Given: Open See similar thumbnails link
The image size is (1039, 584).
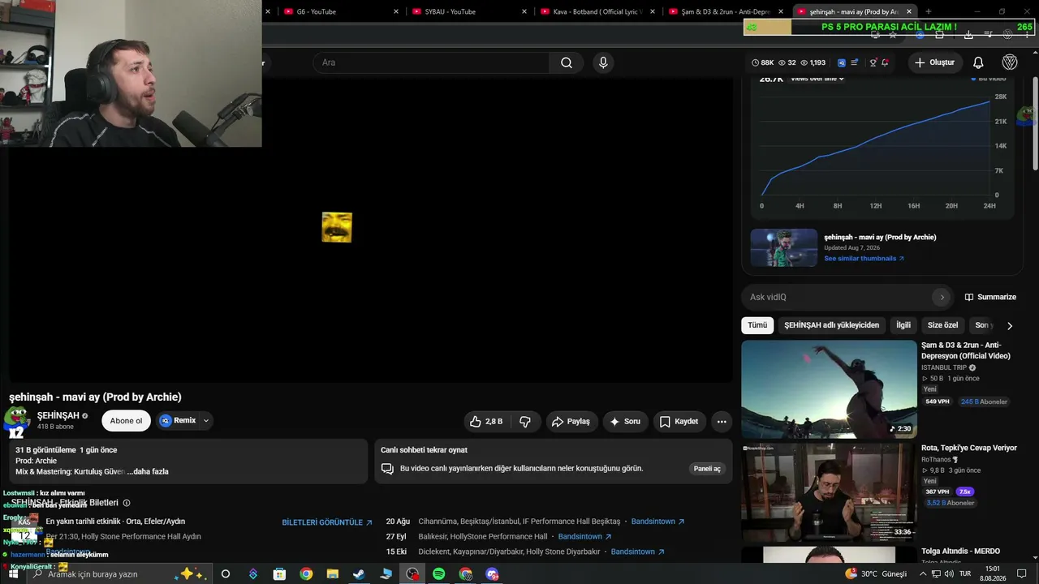Looking at the screenshot, I should click(x=864, y=259).
